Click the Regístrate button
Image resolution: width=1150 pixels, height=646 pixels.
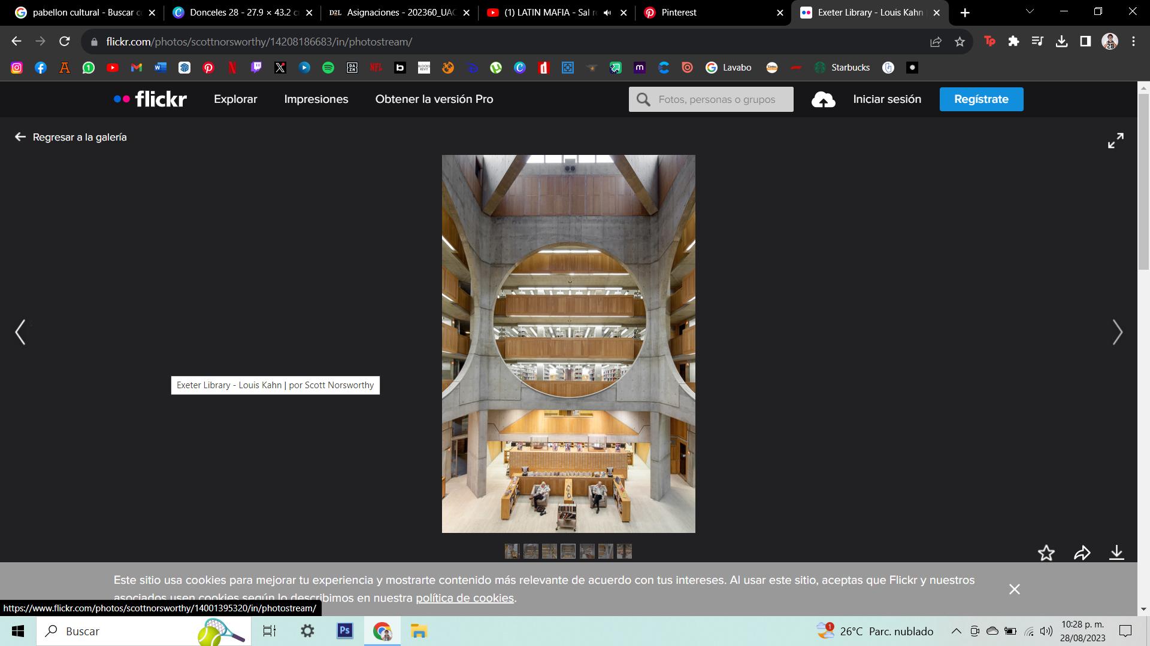pos(981,99)
